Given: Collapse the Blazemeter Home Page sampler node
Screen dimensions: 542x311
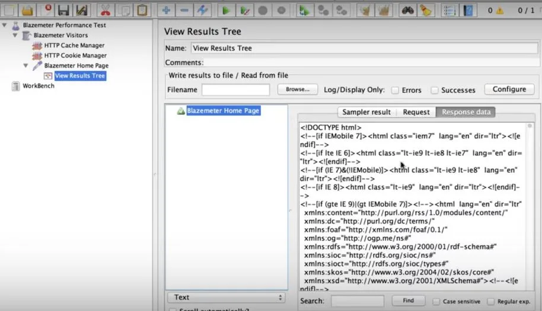Looking at the screenshot, I should click(26, 66).
